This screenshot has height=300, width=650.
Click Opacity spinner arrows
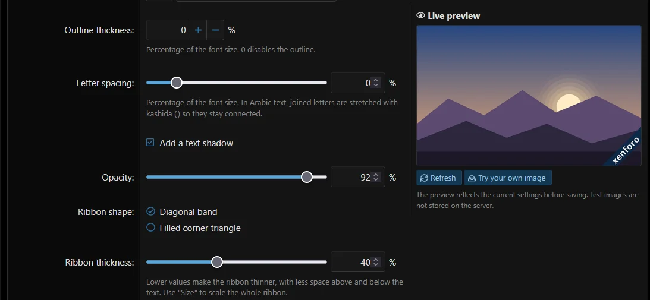pos(376,178)
